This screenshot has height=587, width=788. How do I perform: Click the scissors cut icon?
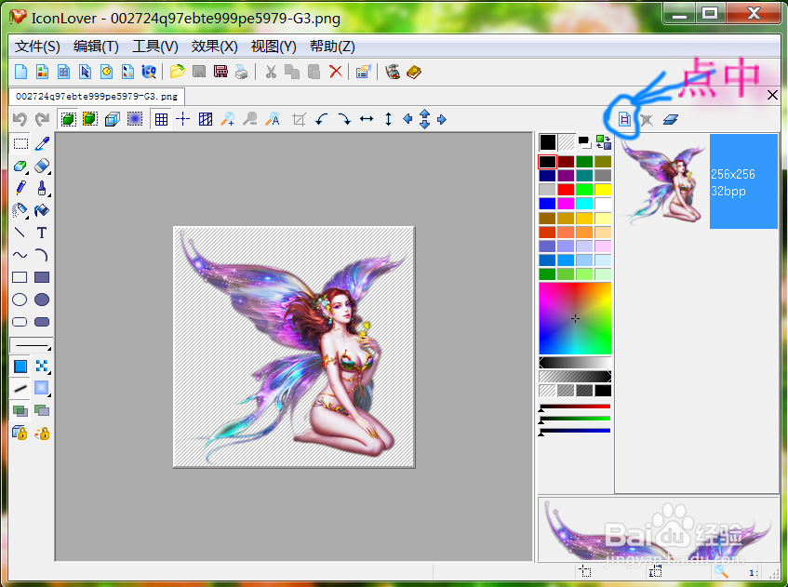pyautogui.click(x=271, y=72)
